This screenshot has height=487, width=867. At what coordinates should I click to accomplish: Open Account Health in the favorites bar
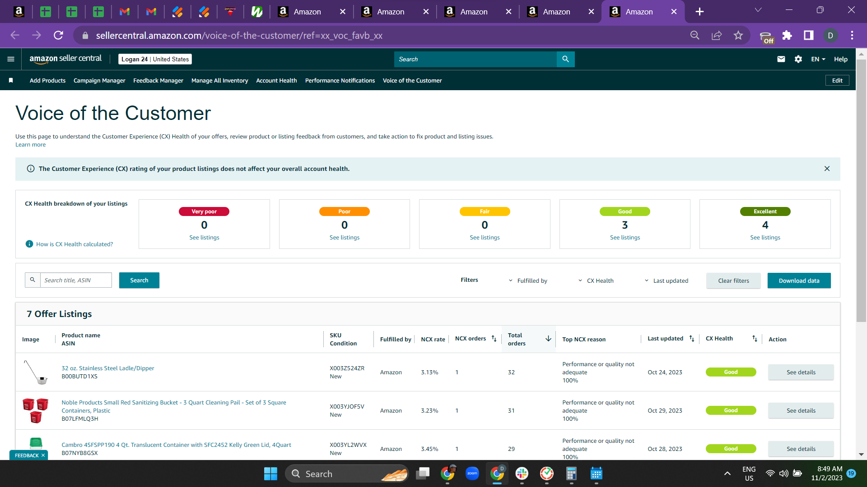(x=276, y=80)
